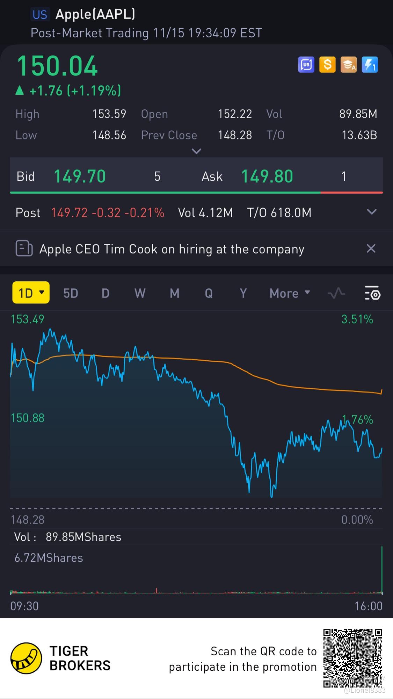This screenshot has width=393, height=699.
Task: Tap the Vol value 89.85M
Action: click(358, 114)
